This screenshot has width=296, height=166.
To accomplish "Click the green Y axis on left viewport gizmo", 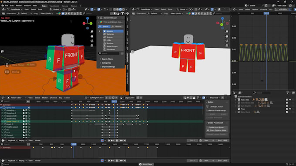I will (x=91, y=23).
